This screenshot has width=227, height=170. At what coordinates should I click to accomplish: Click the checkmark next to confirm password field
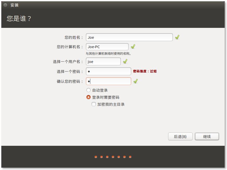pyautogui.click(x=135, y=81)
